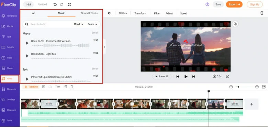Click the expand preview icon near 5.0s
This screenshot has height=127, width=268.
point(227,76)
